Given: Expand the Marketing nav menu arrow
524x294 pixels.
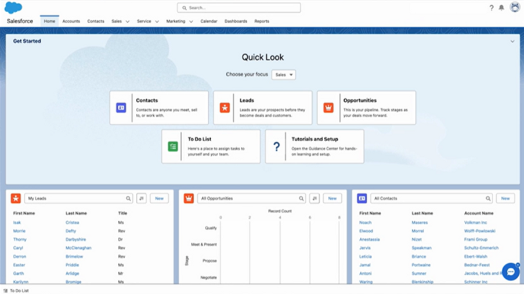Looking at the screenshot, I should pos(191,21).
